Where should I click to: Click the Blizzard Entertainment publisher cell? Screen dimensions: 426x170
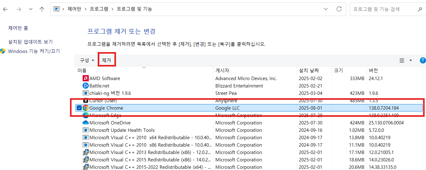pos(239,86)
